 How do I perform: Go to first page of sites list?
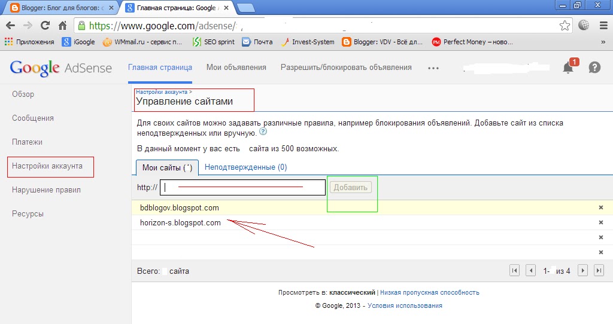tap(514, 271)
